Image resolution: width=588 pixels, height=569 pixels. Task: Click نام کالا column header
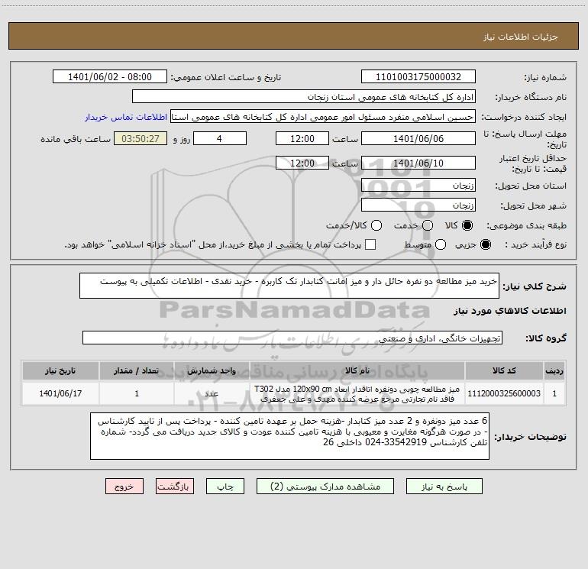(357, 371)
